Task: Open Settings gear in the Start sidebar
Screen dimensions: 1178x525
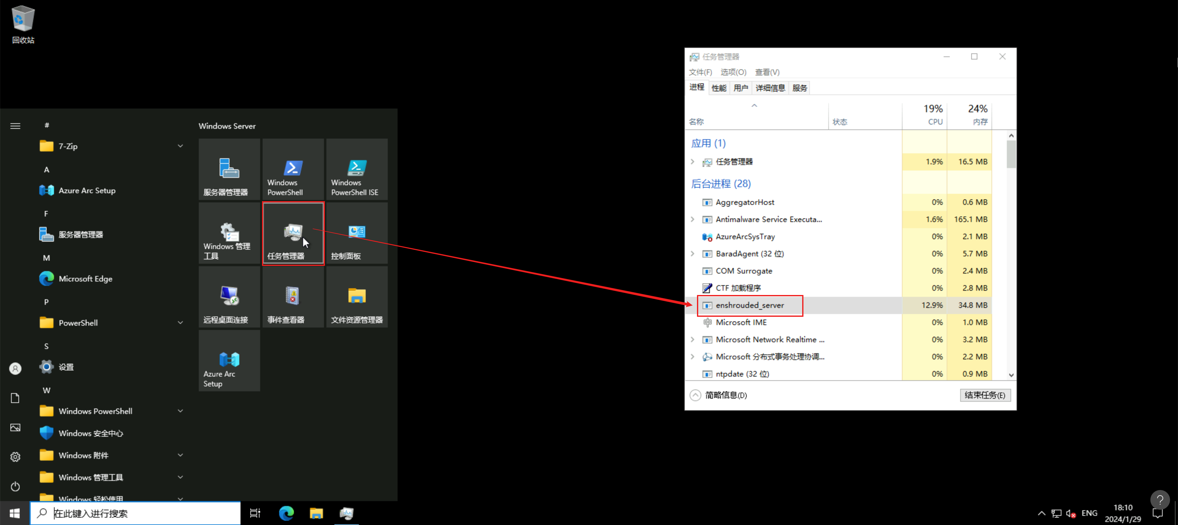Action: (x=15, y=457)
